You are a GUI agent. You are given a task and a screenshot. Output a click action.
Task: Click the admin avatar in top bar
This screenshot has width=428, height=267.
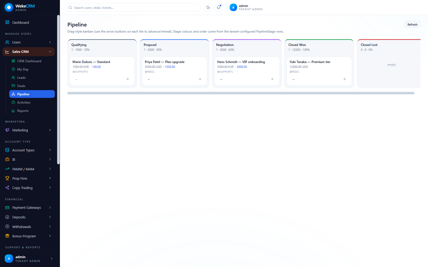233,7
